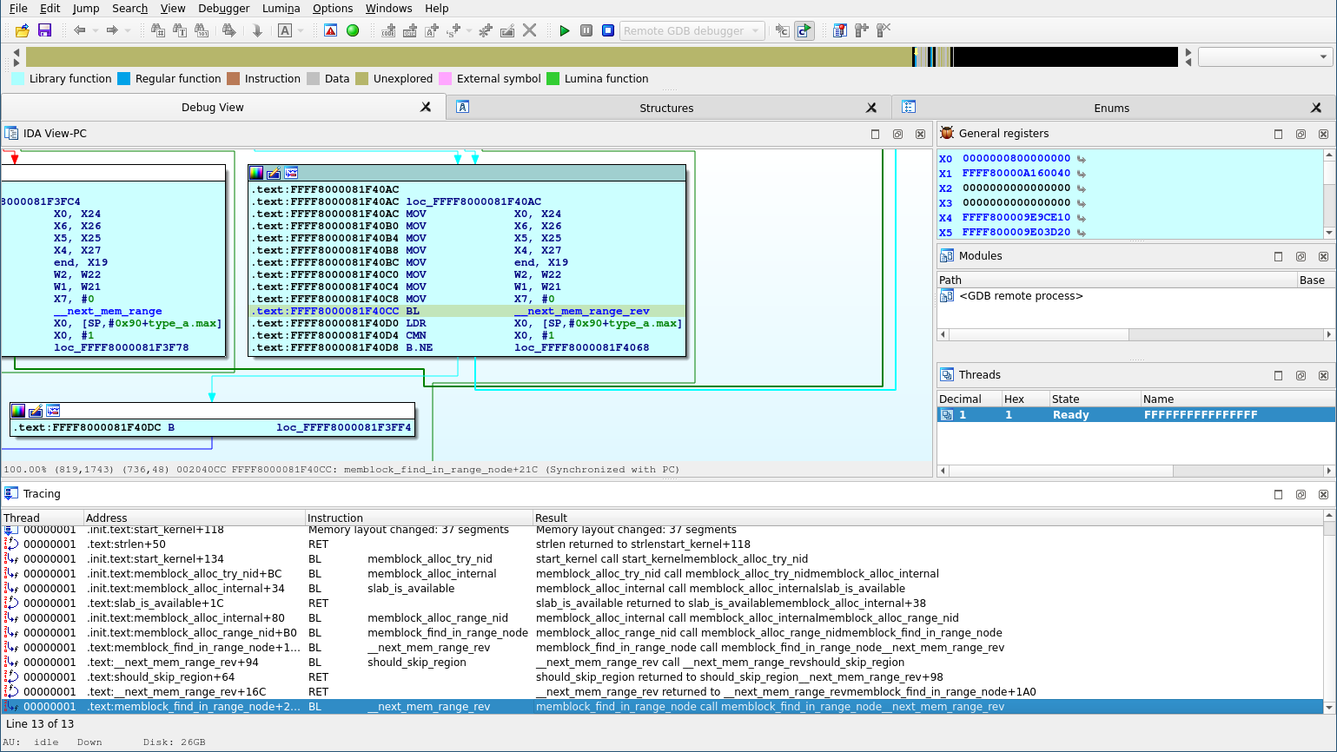Switch to the Structures tab

[x=665, y=108]
